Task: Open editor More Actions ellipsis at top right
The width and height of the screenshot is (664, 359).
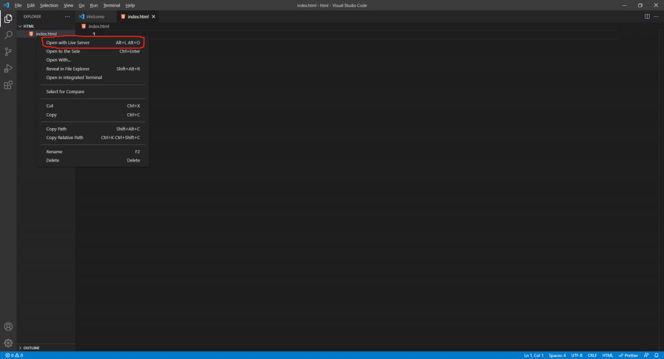Action: click(x=656, y=16)
